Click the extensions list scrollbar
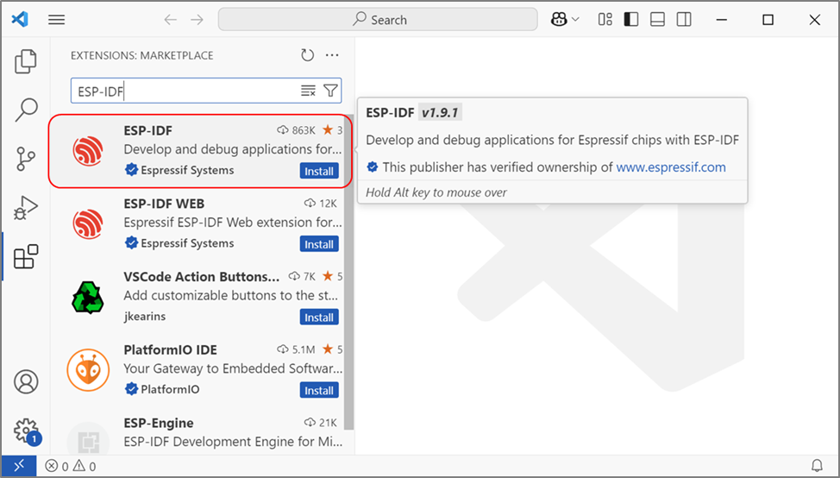The image size is (840, 478). click(348, 273)
